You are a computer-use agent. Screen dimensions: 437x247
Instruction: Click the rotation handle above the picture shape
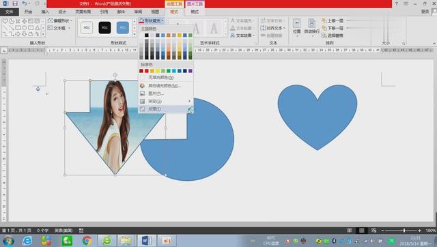115,75
